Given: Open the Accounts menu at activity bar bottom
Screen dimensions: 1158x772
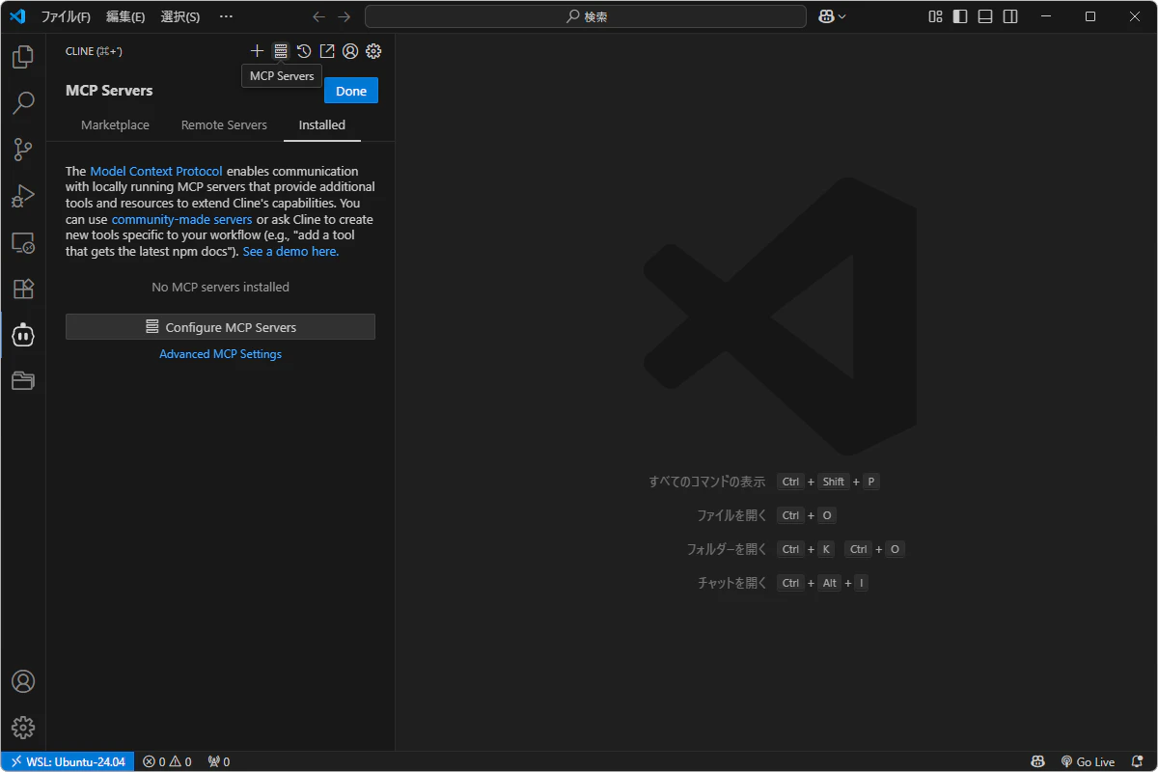Looking at the screenshot, I should [x=23, y=681].
